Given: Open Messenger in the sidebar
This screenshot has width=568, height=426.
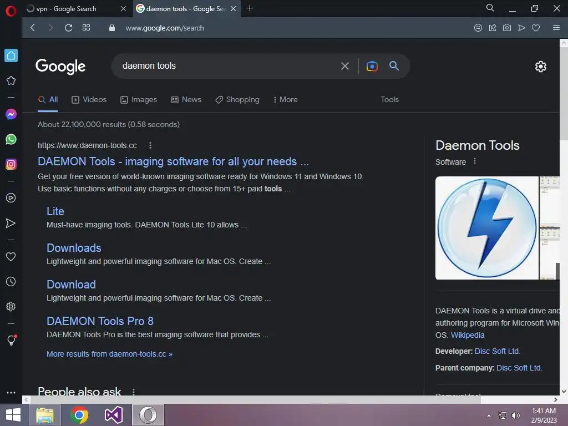Looking at the screenshot, I should (11, 114).
